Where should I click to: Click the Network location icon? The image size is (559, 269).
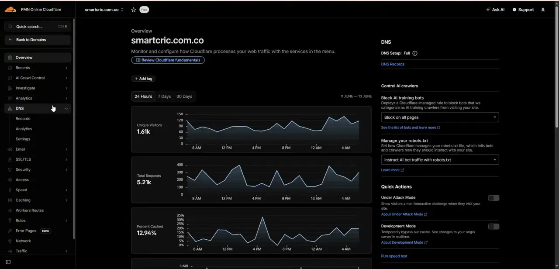tap(10, 241)
